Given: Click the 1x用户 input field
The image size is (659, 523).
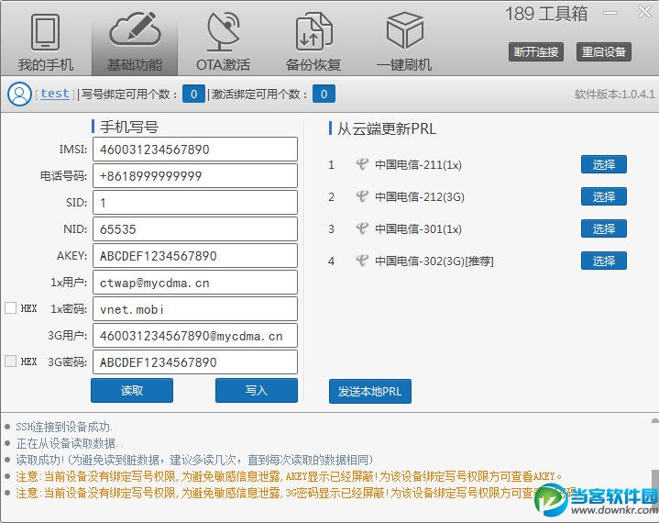Looking at the screenshot, I should [x=195, y=283].
